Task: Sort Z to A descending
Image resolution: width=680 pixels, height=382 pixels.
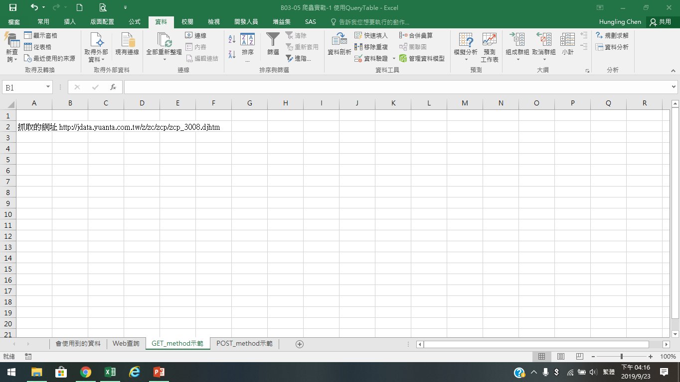Action: (x=232, y=54)
